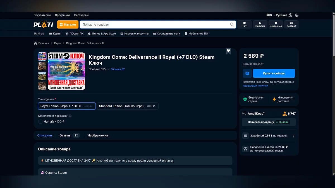Screen dimensions: 335x188
Task: Click 'Купить сейчас' buy button
Action: [x=274, y=73]
